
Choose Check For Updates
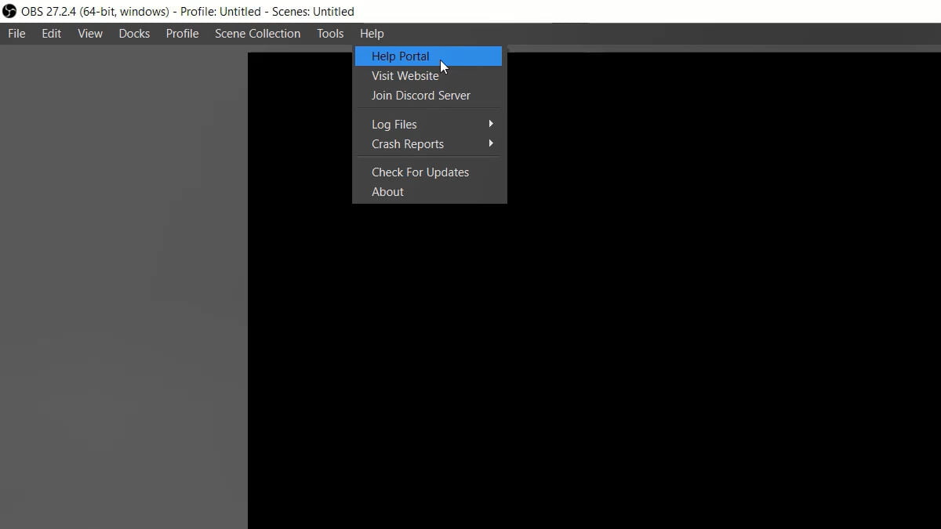(x=428, y=172)
